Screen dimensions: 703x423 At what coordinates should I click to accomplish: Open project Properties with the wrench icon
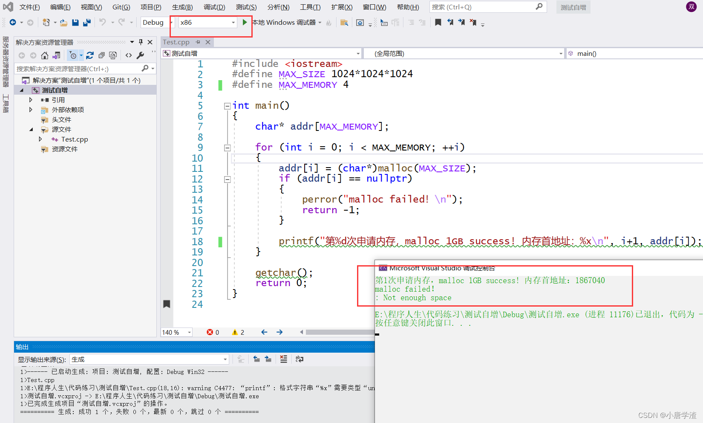pos(141,55)
